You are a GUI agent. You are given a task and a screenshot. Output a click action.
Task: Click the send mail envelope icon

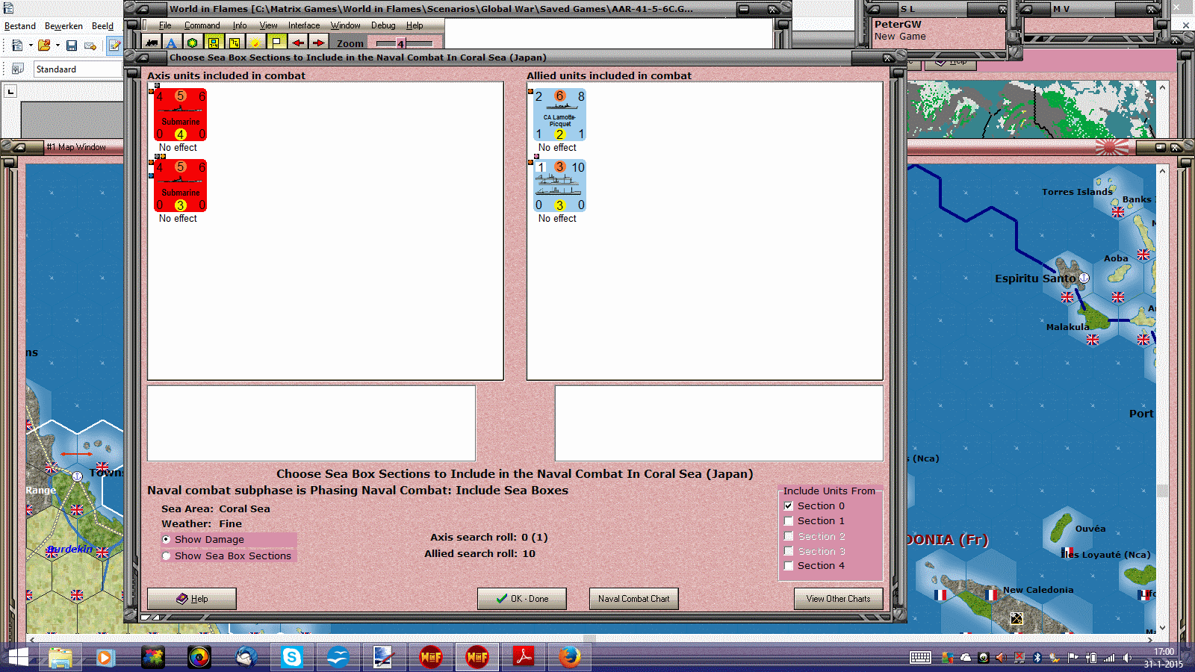[x=90, y=46]
